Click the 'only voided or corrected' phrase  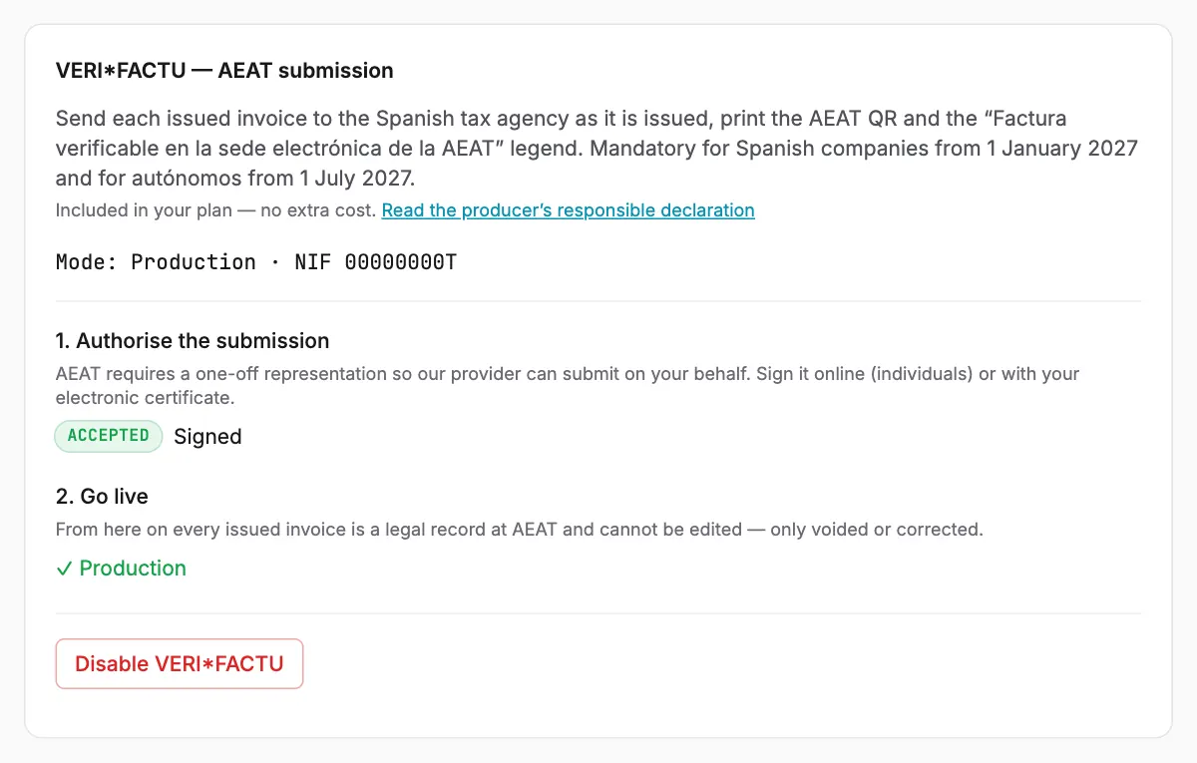[874, 530]
